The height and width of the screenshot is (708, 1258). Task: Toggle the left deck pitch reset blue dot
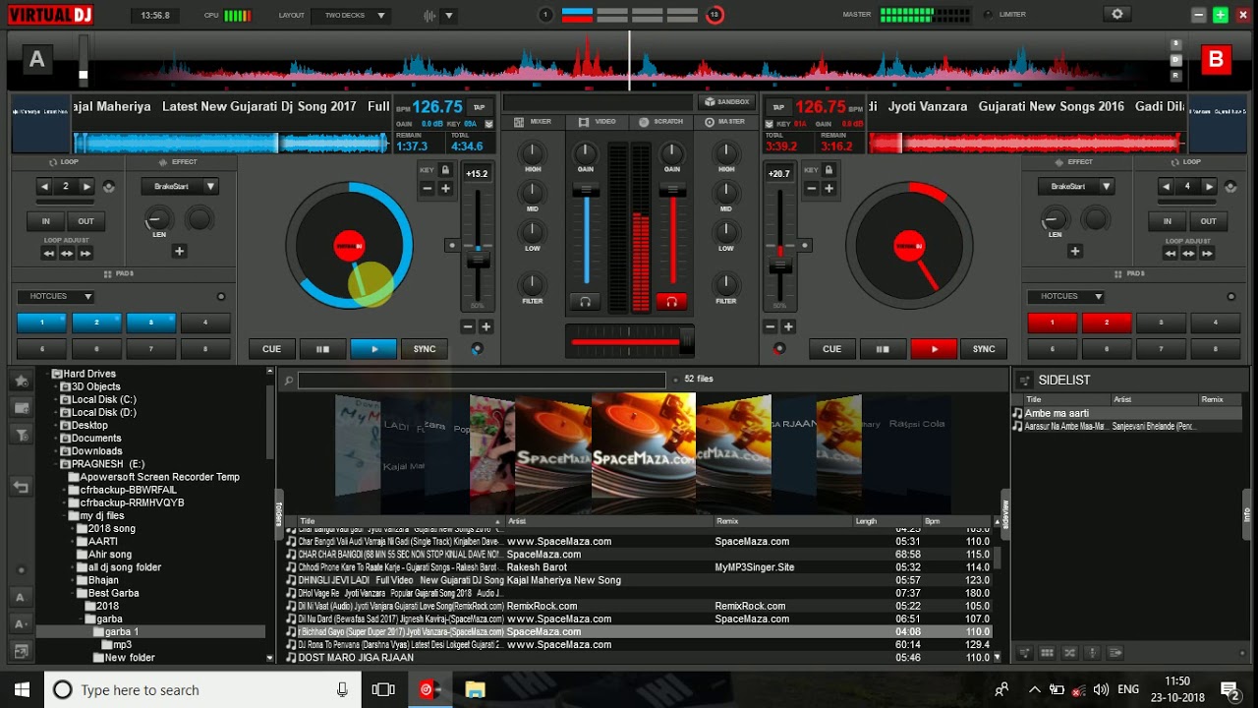477,348
